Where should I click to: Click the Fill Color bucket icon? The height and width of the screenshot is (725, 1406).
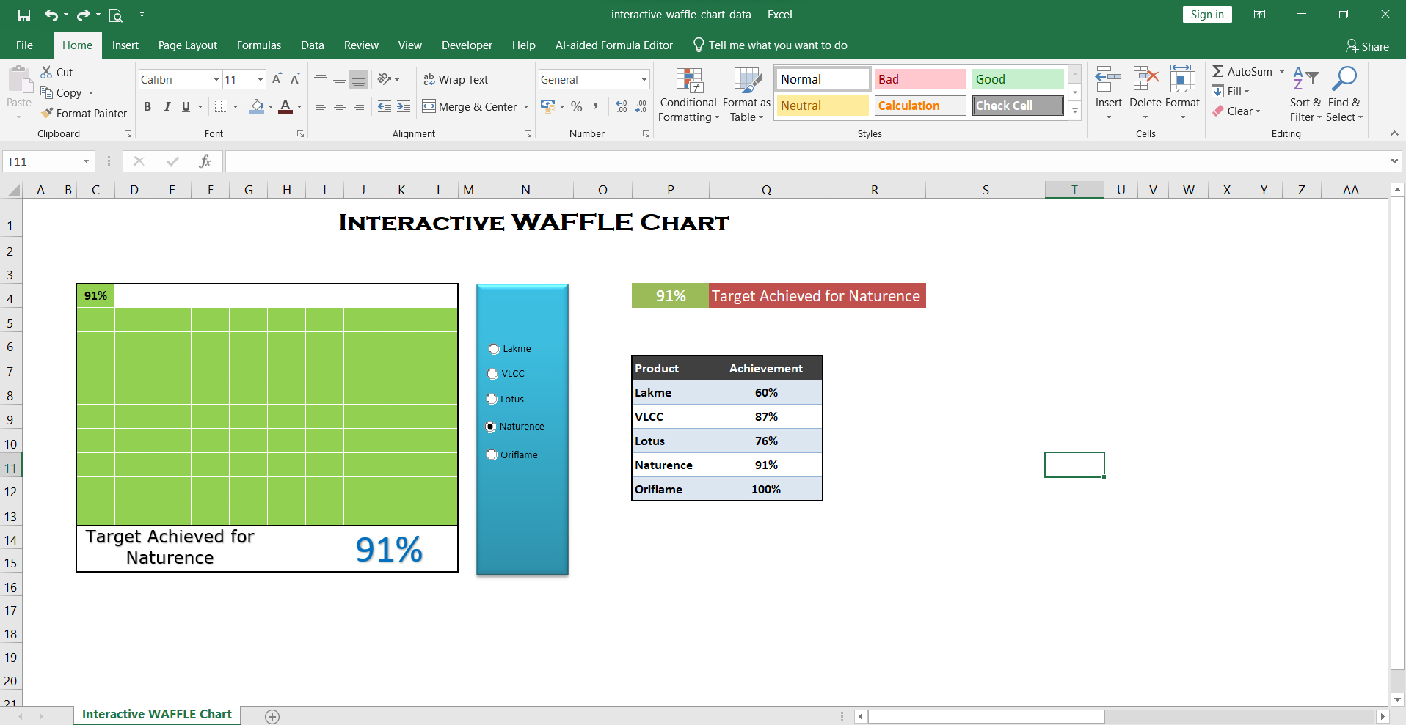click(x=257, y=107)
